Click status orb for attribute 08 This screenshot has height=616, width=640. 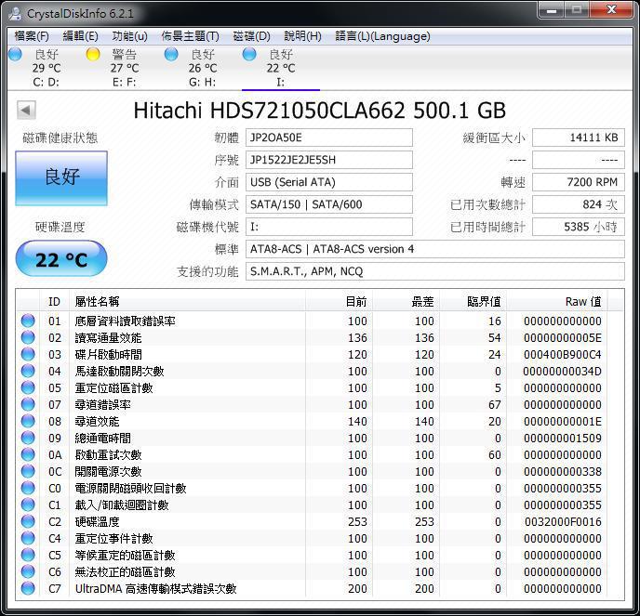click(x=28, y=421)
